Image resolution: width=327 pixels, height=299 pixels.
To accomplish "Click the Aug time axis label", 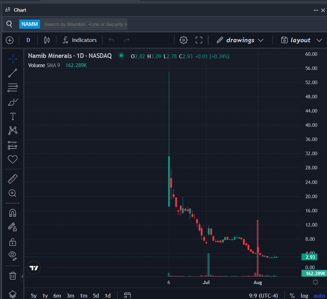I will pyautogui.click(x=258, y=282).
